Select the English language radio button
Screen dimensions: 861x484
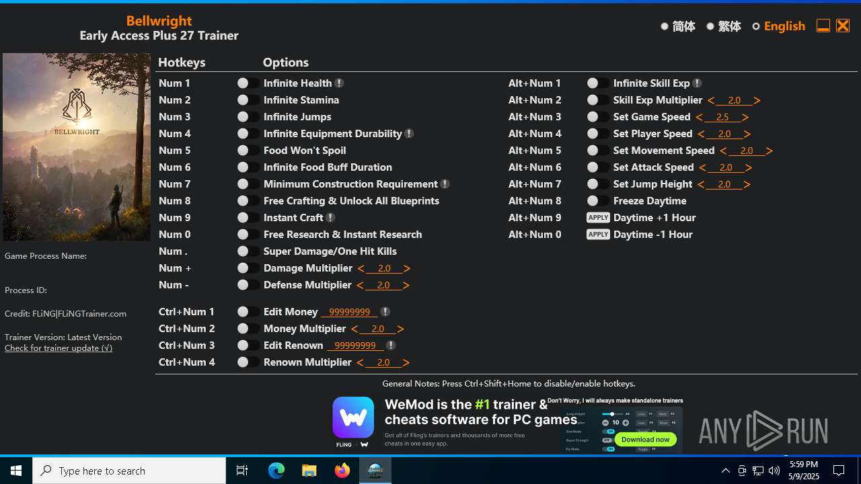756,26
